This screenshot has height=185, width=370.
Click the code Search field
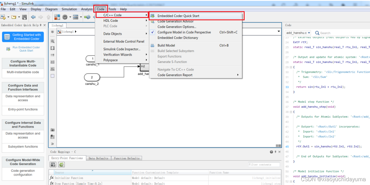pyautogui.click(x=341, y=33)
